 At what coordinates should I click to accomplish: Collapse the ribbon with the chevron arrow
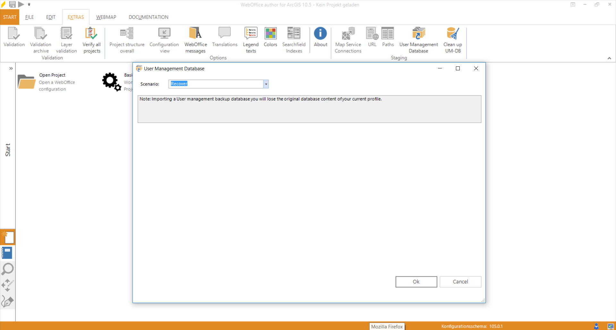[x=609, y=58]
